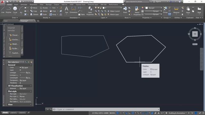Viewport: 205px width, 115px height.
Task: Click the Stretch tool
Action: [x=34, y=14]
